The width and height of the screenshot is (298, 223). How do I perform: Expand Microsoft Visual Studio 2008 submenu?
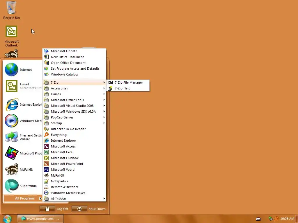74,106
